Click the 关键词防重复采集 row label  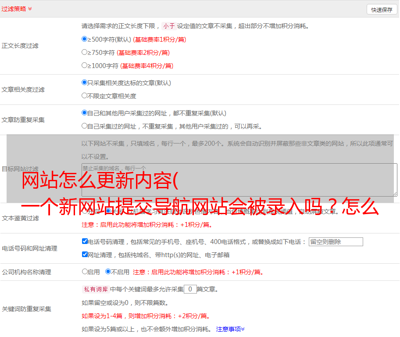coord(26,309)
